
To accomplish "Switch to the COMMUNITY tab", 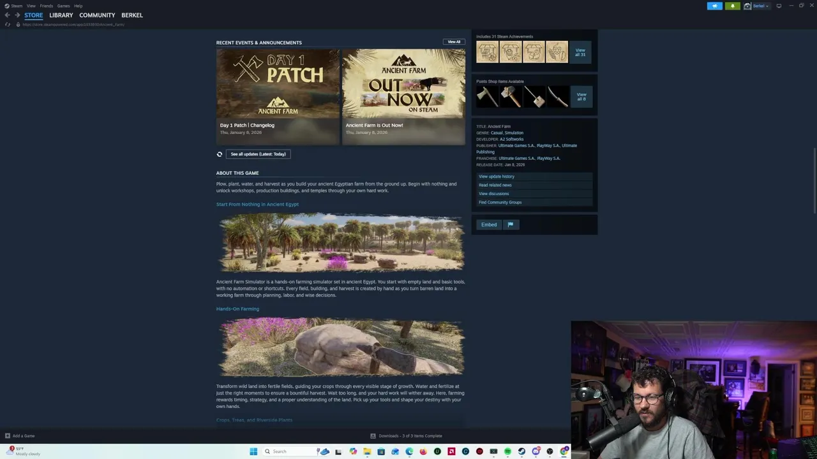I will [x=97, y=15].
